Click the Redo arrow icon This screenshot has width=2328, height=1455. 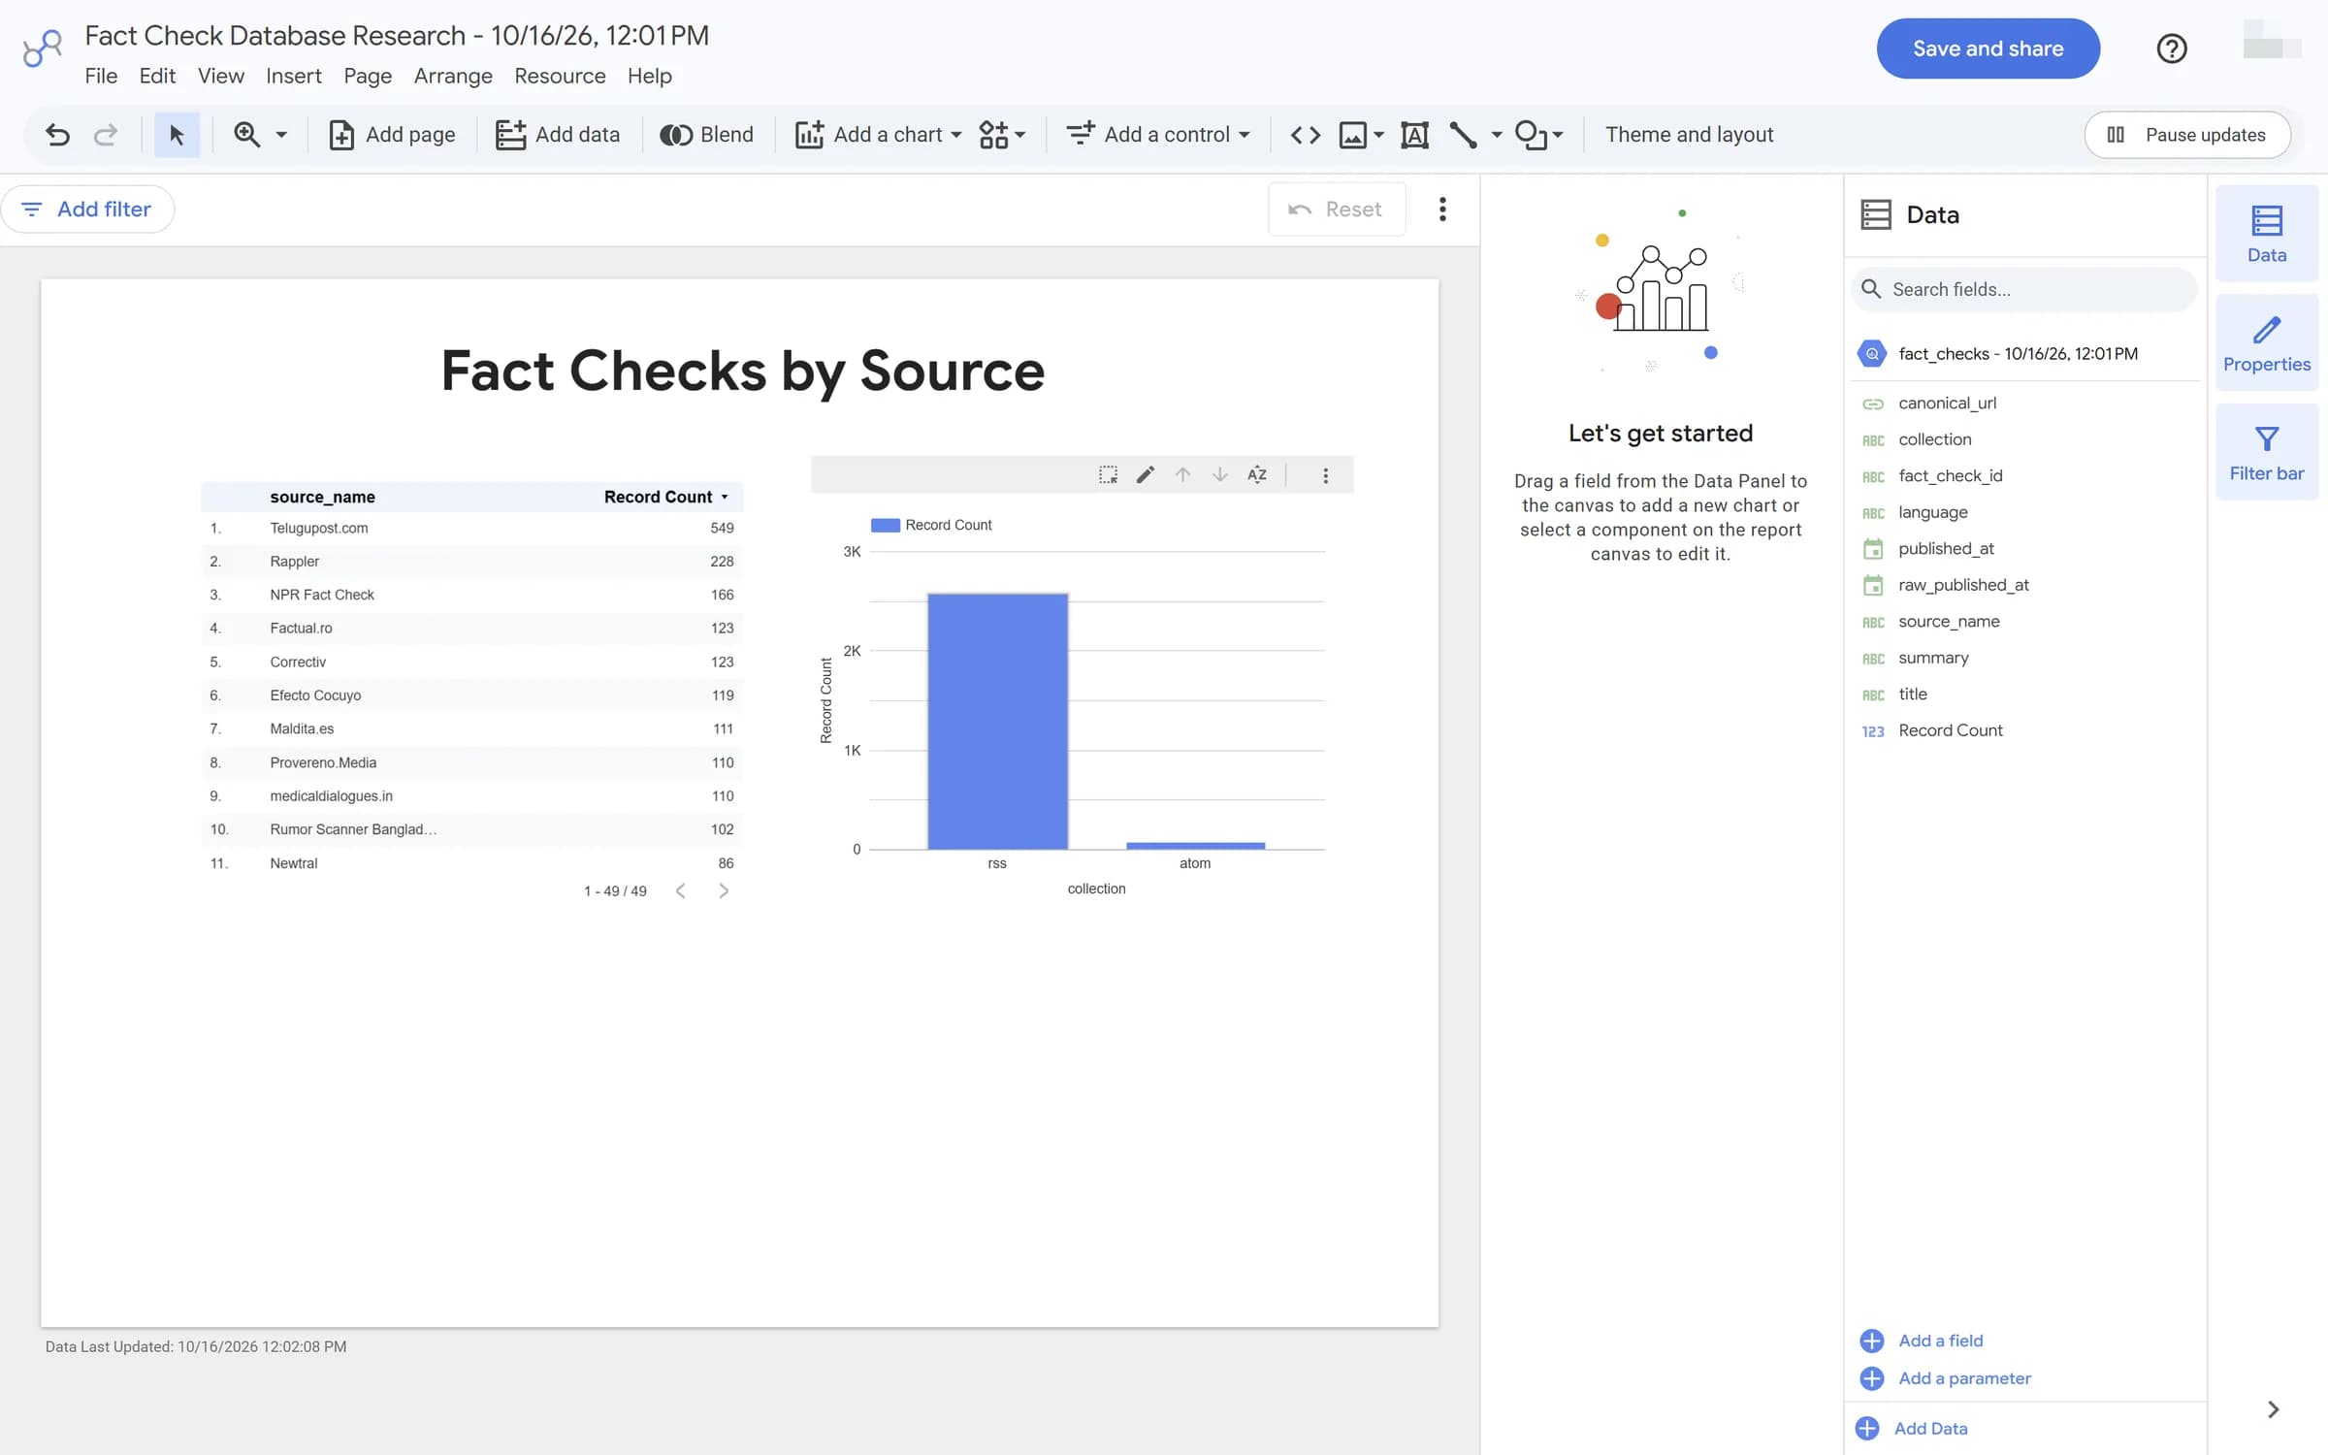(106, 135)
